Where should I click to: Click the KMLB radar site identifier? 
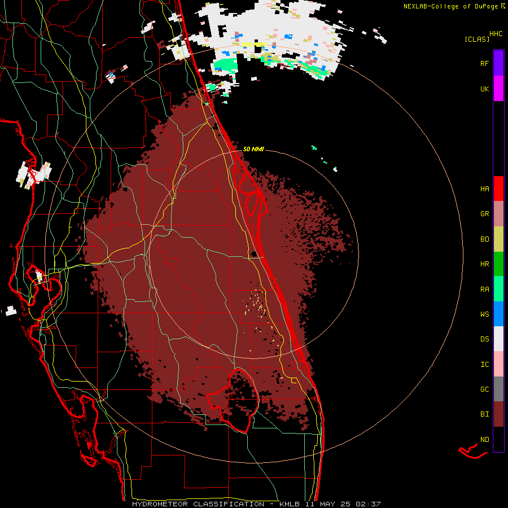290,504
